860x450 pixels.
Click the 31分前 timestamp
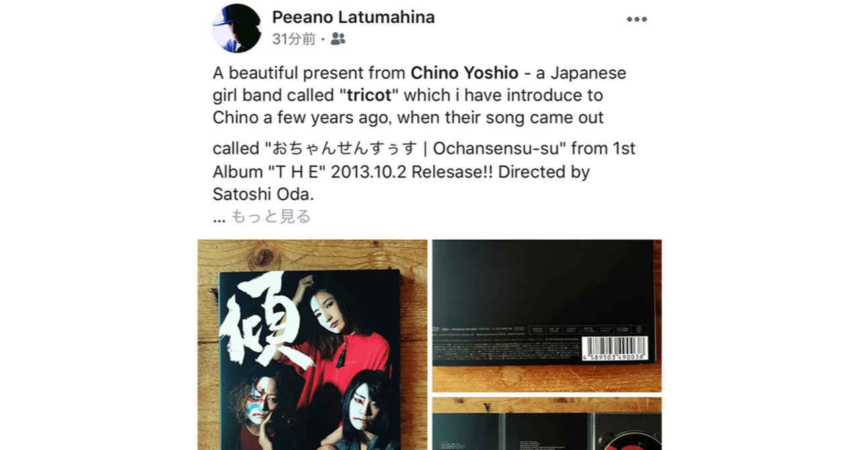point(294,39)
